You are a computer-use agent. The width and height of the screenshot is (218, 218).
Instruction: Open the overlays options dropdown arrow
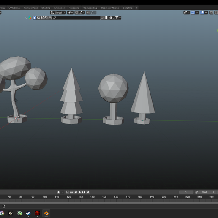[x=206, y=13]
